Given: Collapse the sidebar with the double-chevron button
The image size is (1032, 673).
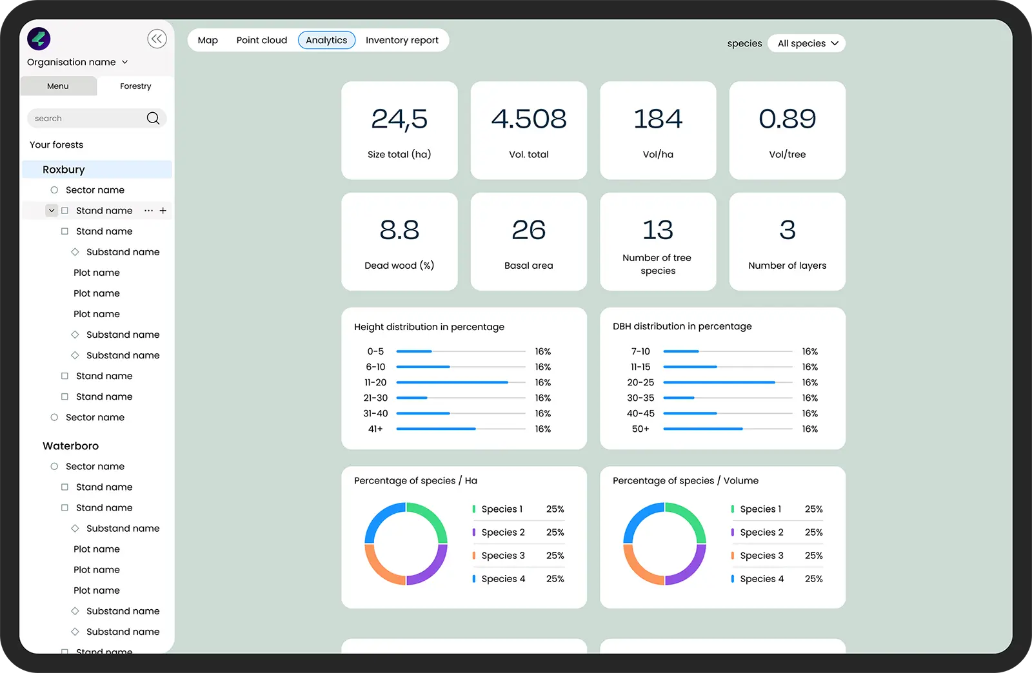Looking at the screenshot, I should click(x=157, y=39).
